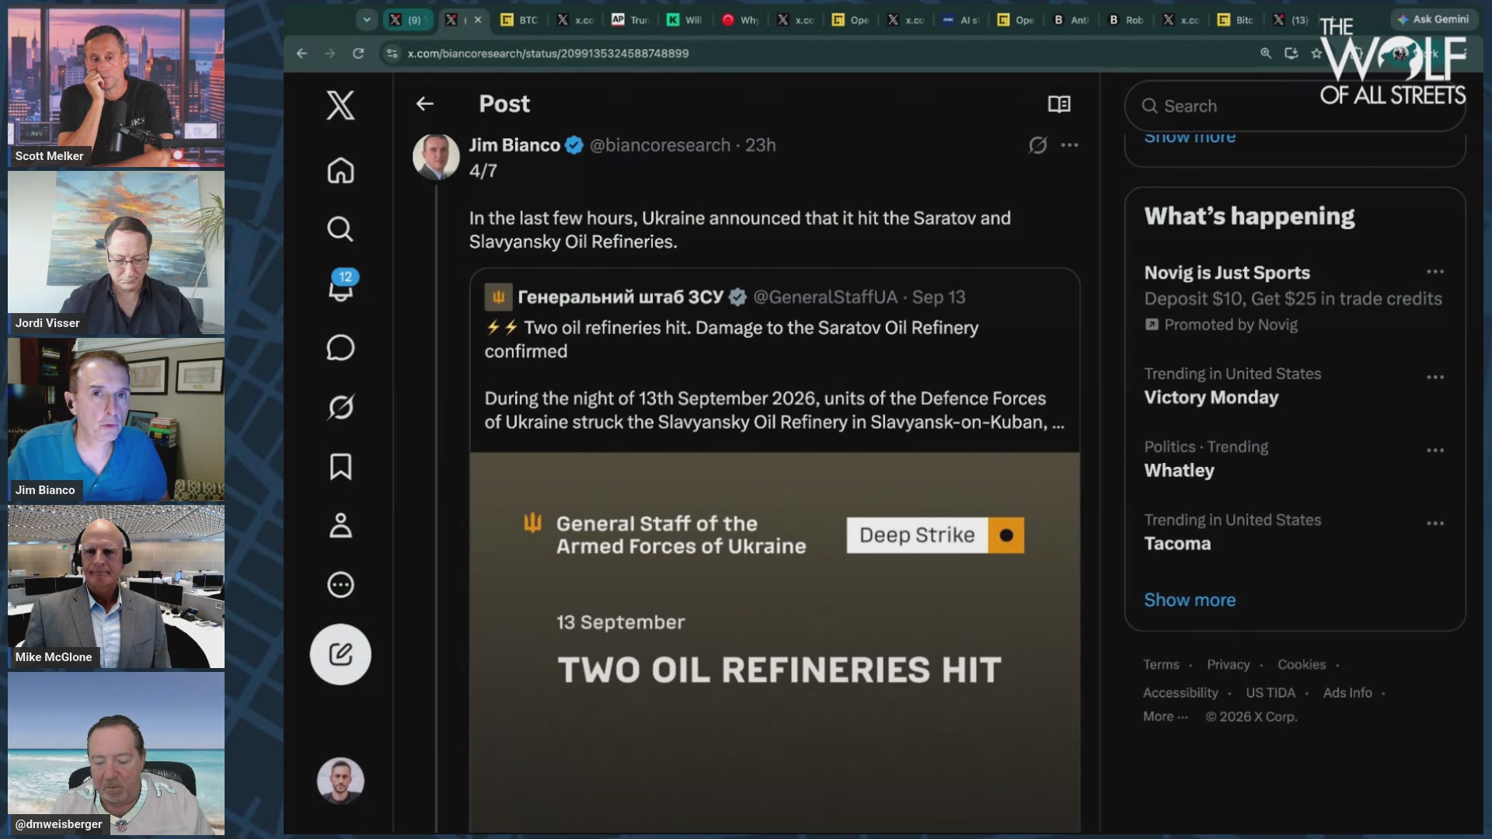Reload the browser page

pos(358,54)
